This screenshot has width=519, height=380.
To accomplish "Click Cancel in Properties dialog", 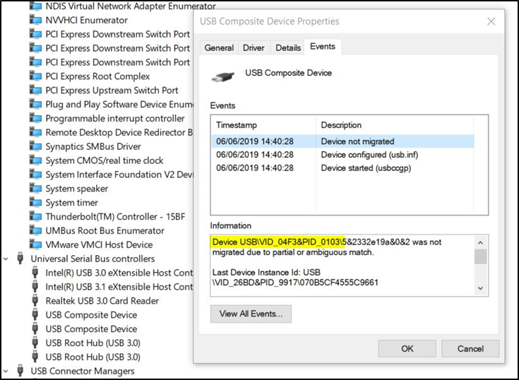I will [470, 348].
